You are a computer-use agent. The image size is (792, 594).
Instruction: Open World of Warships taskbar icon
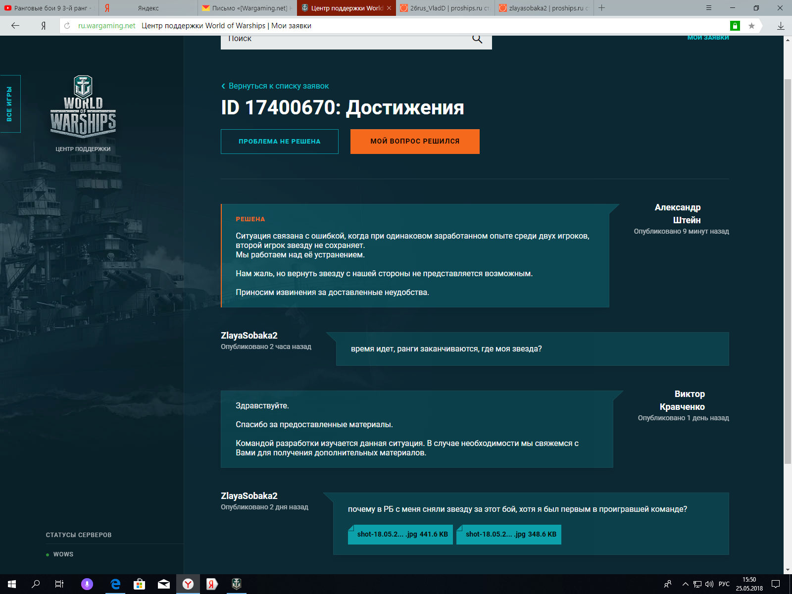click(237, 584)
